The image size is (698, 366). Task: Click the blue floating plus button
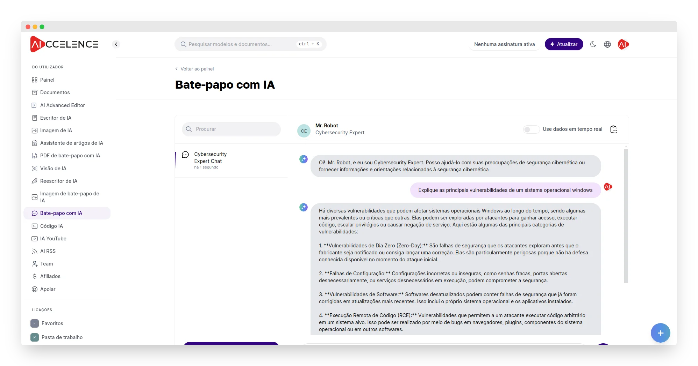[x=660, y=333]
